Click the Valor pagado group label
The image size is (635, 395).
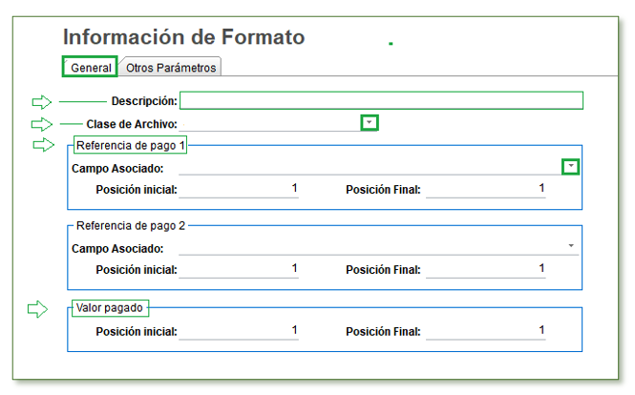pos(110,308)
